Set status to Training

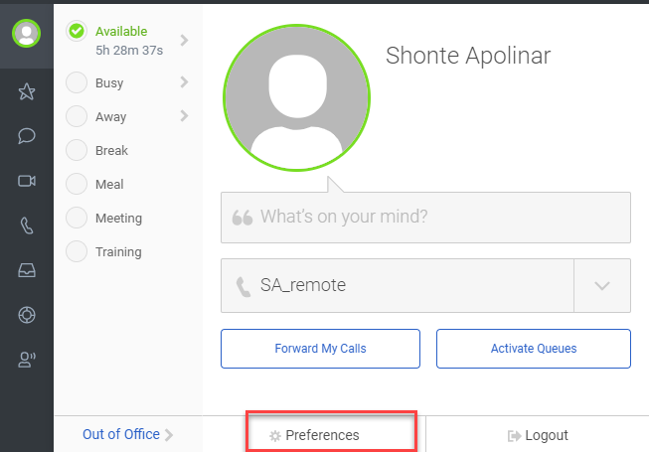tap(77, 251)
